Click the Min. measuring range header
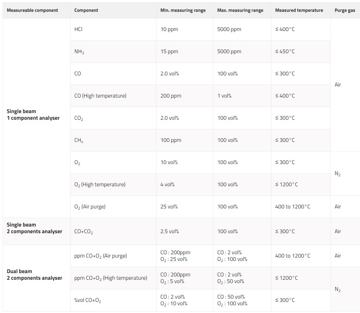Viewport: 360px width, 313px height. [x=183, y=10]
